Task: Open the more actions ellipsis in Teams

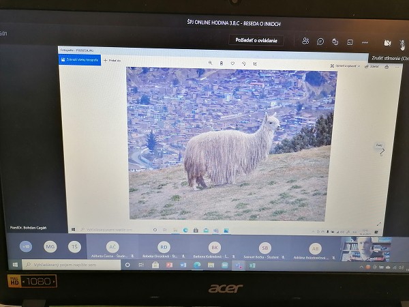Action: point(365,42)
